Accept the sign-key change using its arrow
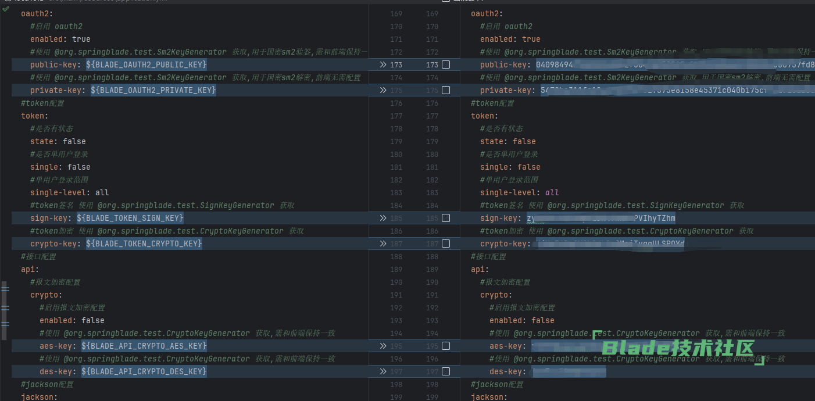 [383, 218]
